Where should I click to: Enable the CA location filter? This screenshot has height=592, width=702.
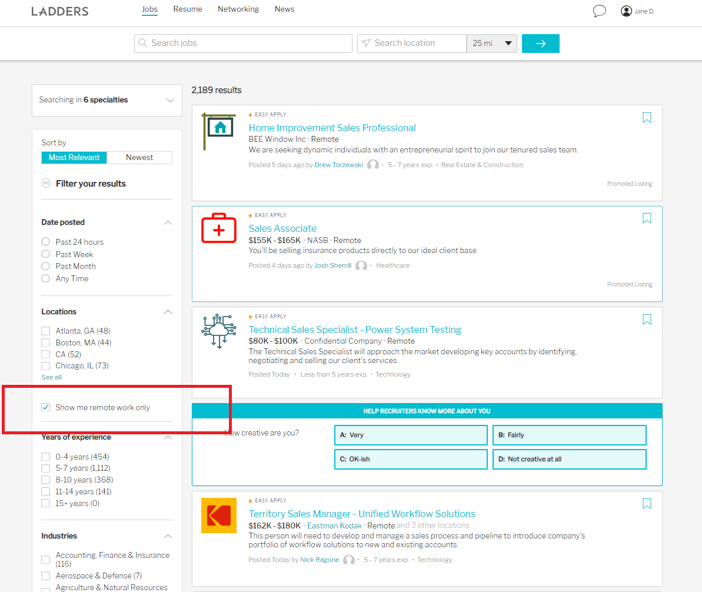click(x=46, y=354)
